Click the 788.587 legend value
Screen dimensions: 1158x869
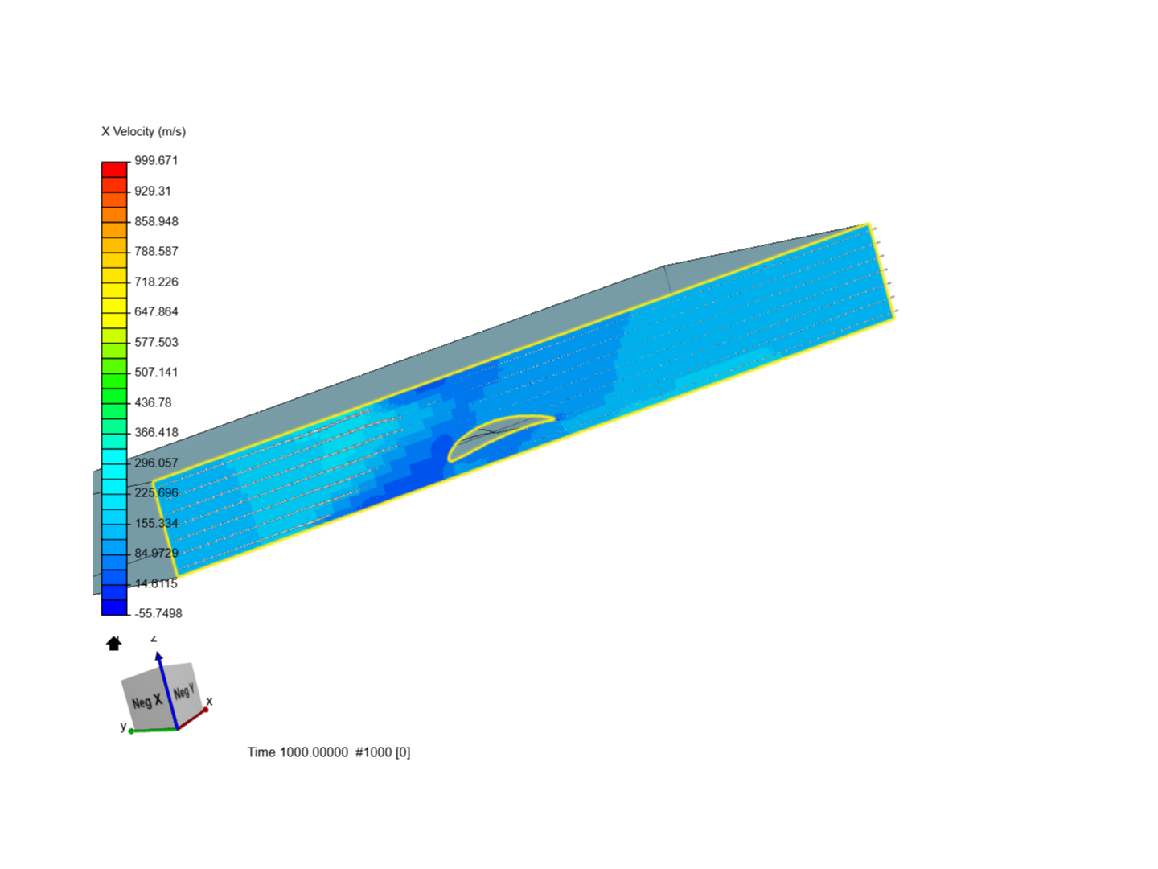[x=156, y=251]
